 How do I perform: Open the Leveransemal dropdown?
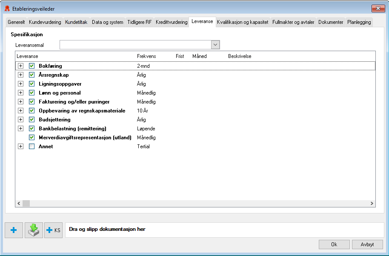[x=215, y=45]
